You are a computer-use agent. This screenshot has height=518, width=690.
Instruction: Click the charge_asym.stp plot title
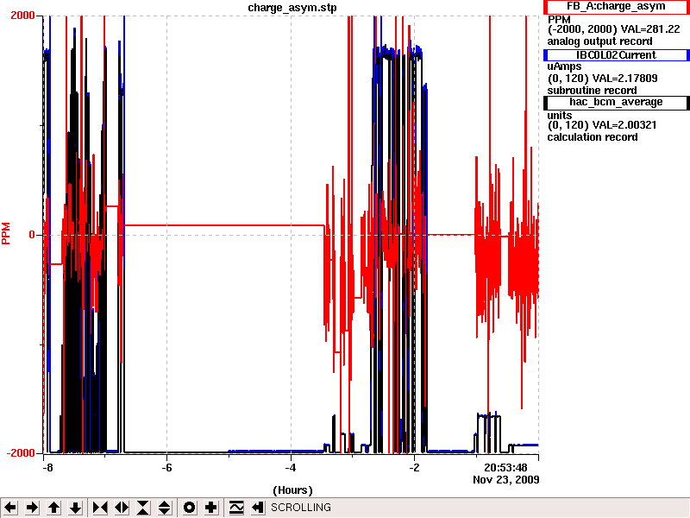tap(292, 8)
